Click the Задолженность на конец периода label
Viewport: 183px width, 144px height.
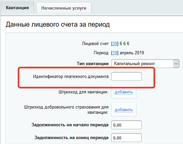pyautogui.click(x=71, y=138)
